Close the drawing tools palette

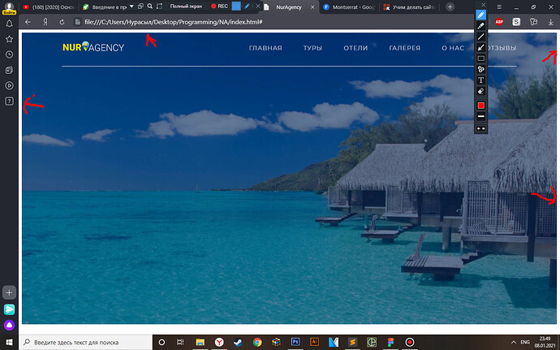(483, 5)
